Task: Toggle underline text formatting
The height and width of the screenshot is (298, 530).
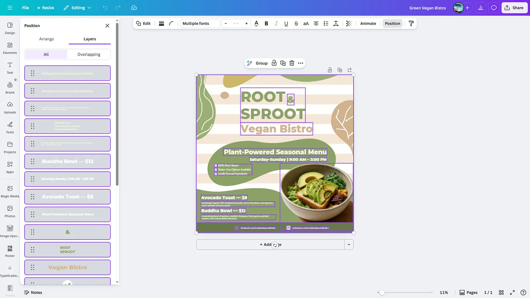Action: point(286,24)
